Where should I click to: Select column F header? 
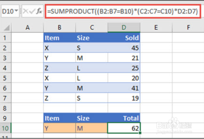[188, 27]
